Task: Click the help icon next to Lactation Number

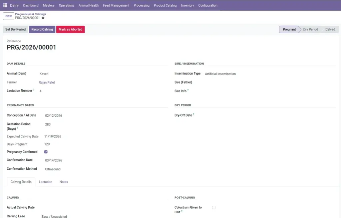Action: 34,90
